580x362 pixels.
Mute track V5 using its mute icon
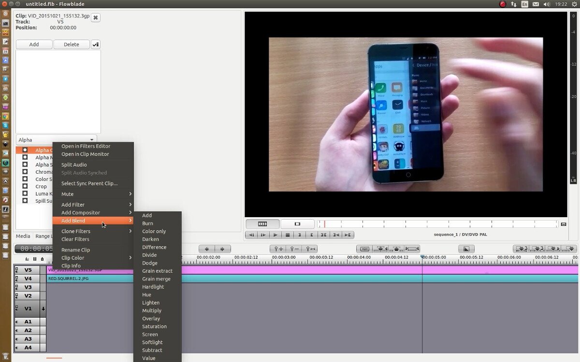[x=17, y=270]
